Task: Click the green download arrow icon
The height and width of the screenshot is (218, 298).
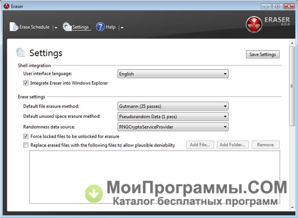Action: coord(94,193)
